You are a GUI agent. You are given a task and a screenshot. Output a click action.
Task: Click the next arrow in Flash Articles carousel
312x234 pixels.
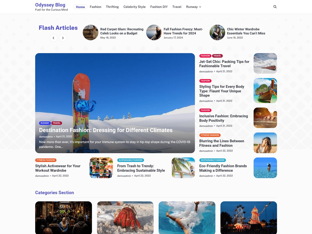click(x=63, y=38)
